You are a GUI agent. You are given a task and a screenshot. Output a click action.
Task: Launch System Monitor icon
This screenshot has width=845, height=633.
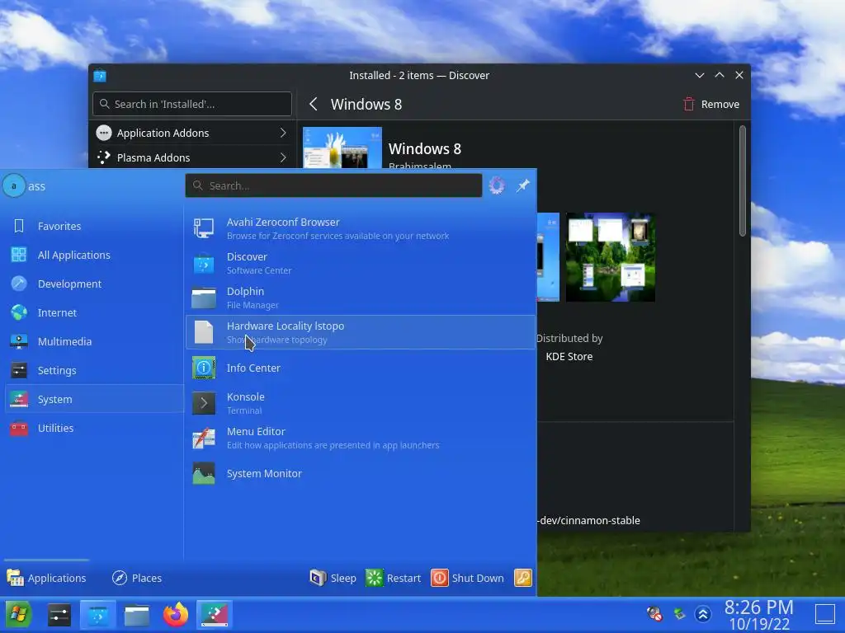pos(204,473)
